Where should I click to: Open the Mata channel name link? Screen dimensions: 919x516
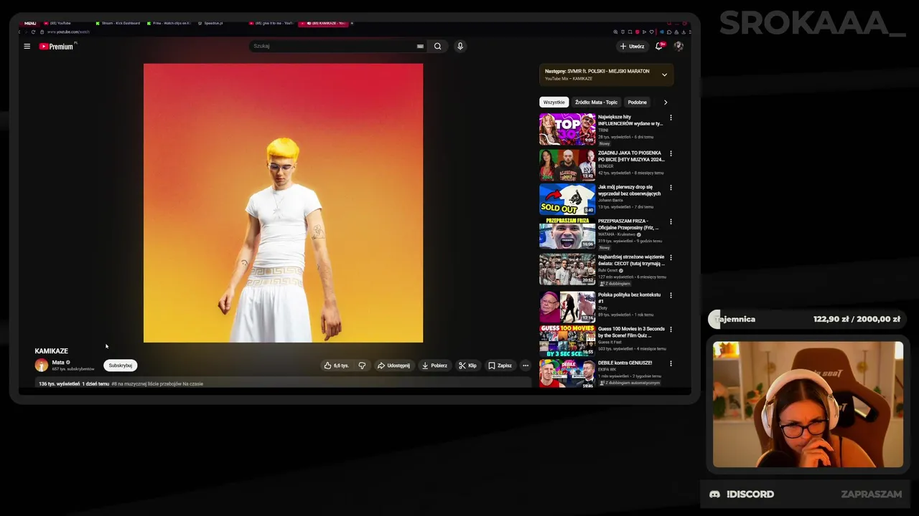58,363
